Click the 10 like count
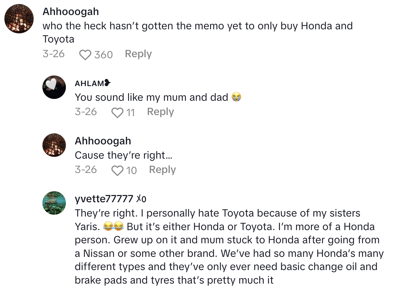This screenshot has height=288, width=393. pyautogui.click(x=131, y=171)
